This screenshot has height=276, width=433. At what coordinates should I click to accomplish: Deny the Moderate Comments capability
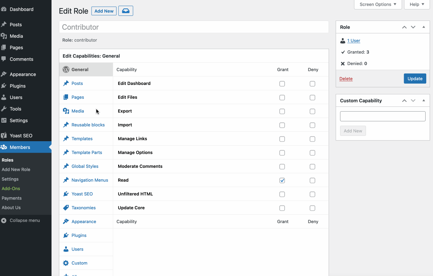tap(312, 166)
